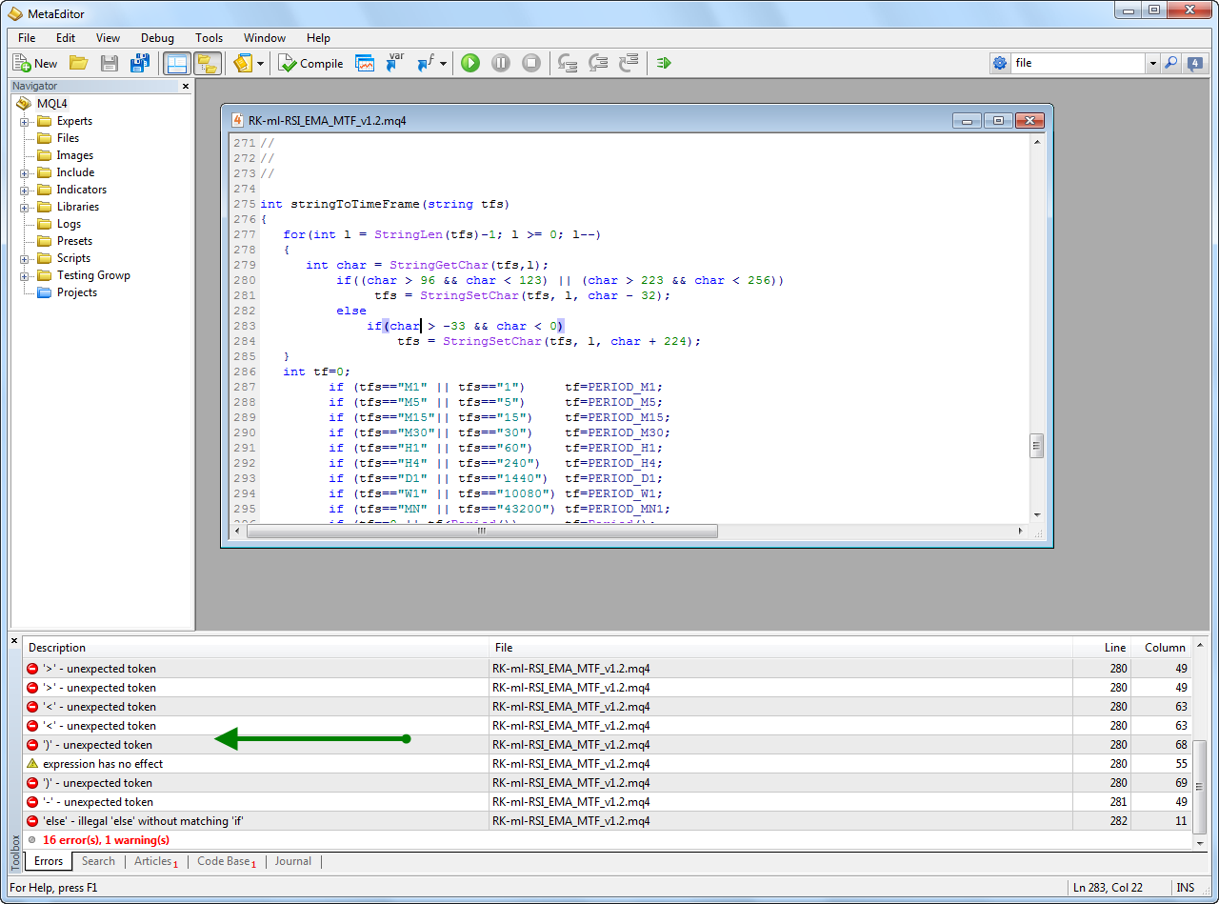
Task: Open the Window menu
Action: tap(265, 38)
